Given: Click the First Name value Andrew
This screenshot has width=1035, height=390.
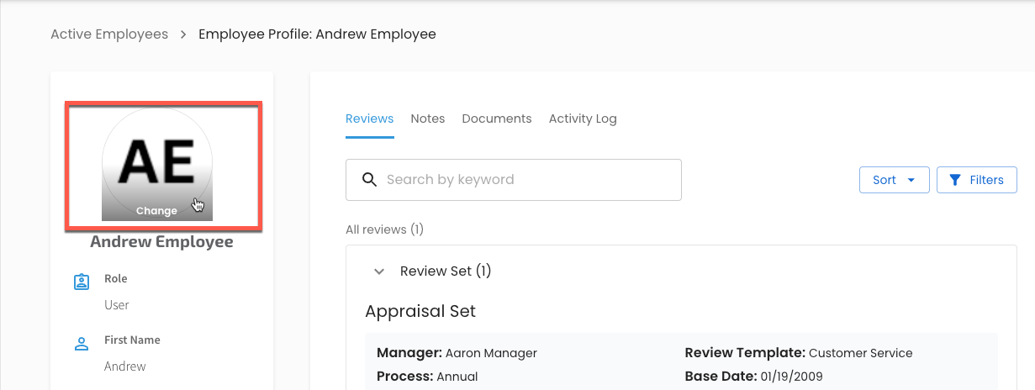Looking at the screenshot, I should tap(125, 366).
